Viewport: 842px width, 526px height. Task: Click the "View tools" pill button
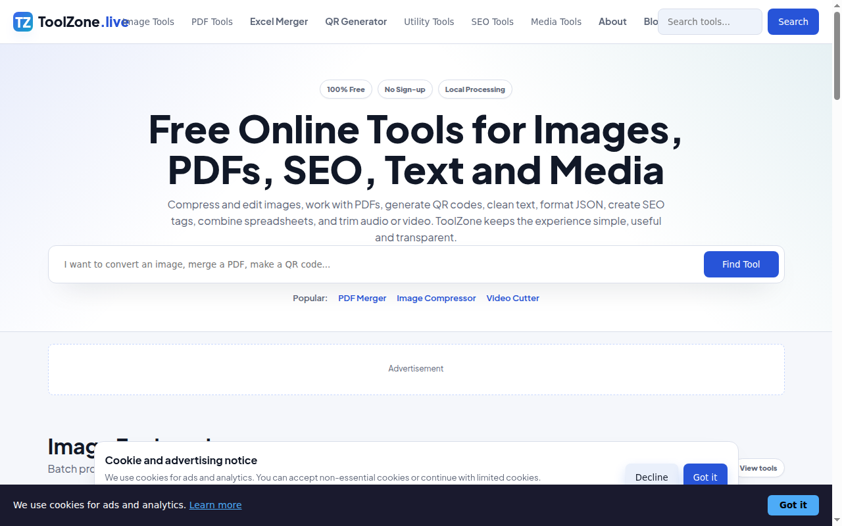758,468
